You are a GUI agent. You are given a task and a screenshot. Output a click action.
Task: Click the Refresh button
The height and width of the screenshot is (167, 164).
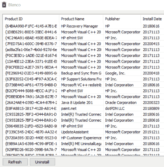(15, 162)
